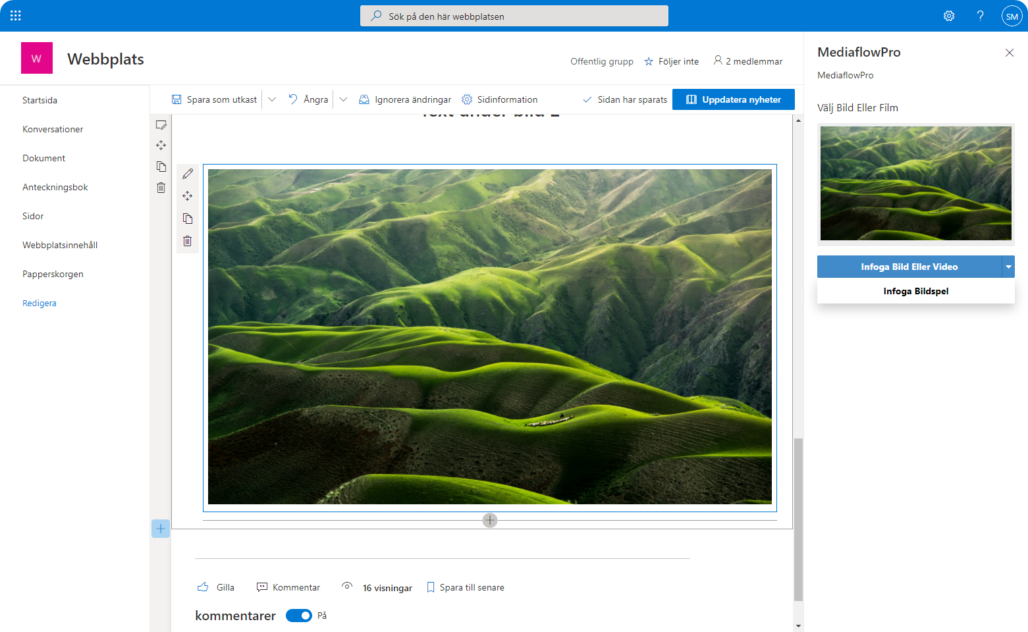The width and height of the screenshot is (1028, 632).
Task: Edit the image web part with the pencil icon
Action: coord(188,174)
